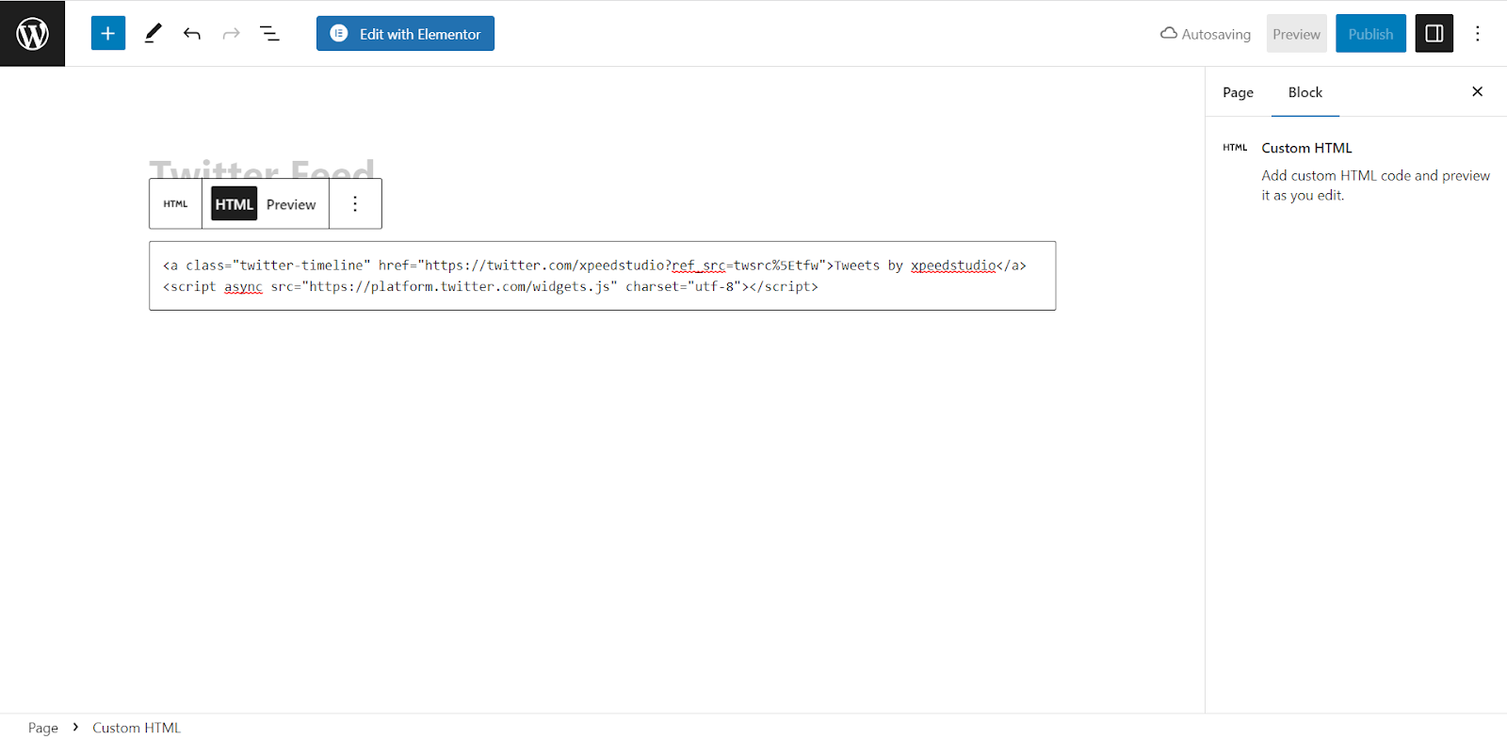Image resolution: width=1507 pixels, height=739 pixels.
Task: Toggle the settings sidebar panel
Action: pos(1434,34)
